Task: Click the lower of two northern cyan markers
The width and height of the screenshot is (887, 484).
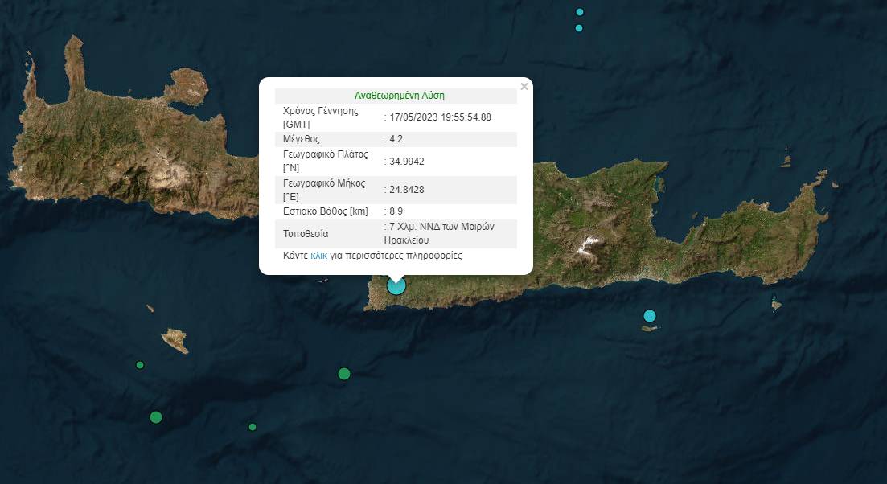Action: click(x=579, y=28)
